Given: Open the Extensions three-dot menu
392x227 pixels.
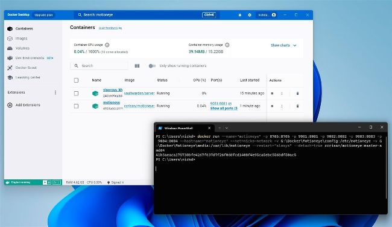Looking at the screenshot, I should (x=55, y=92).
